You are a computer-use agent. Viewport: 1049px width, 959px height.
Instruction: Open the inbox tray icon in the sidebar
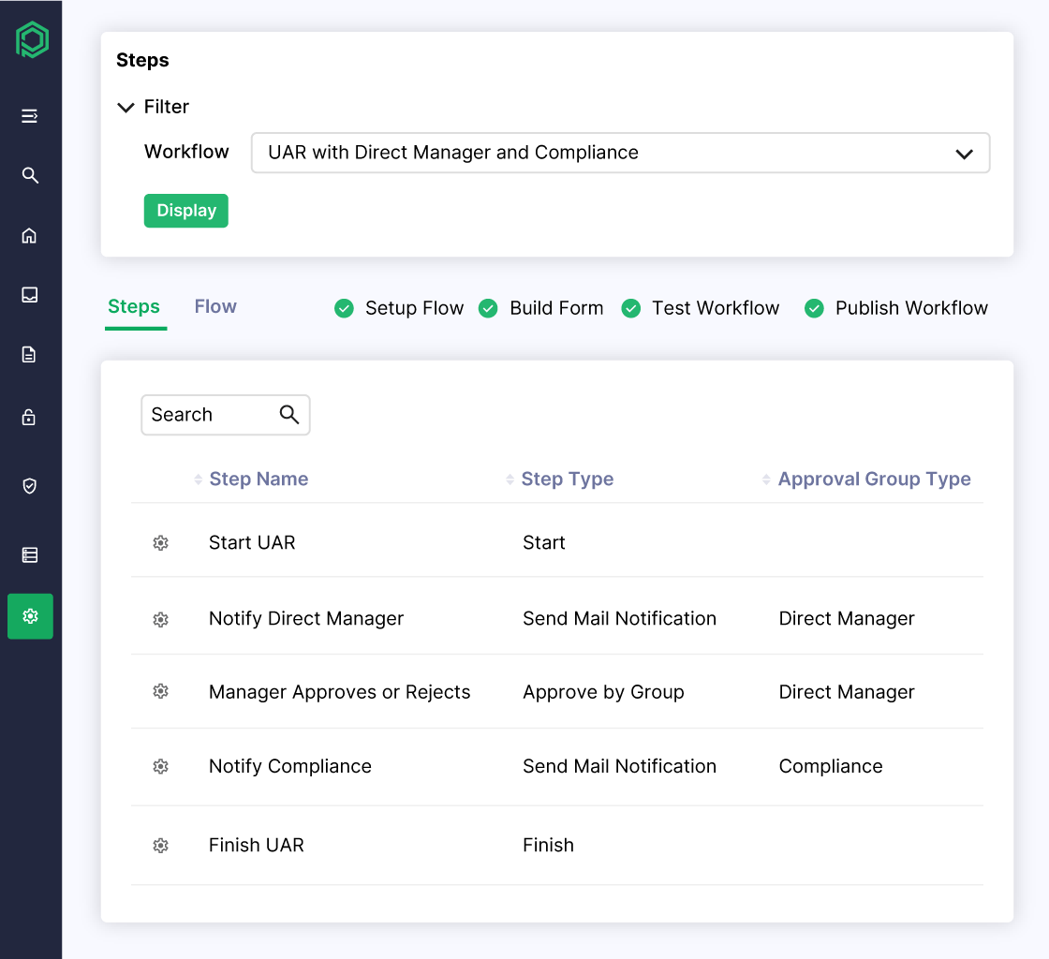(29, 294)
